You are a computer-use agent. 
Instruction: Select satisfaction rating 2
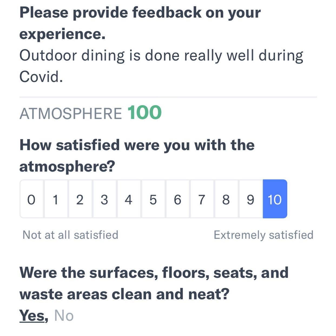pos(80,199)
